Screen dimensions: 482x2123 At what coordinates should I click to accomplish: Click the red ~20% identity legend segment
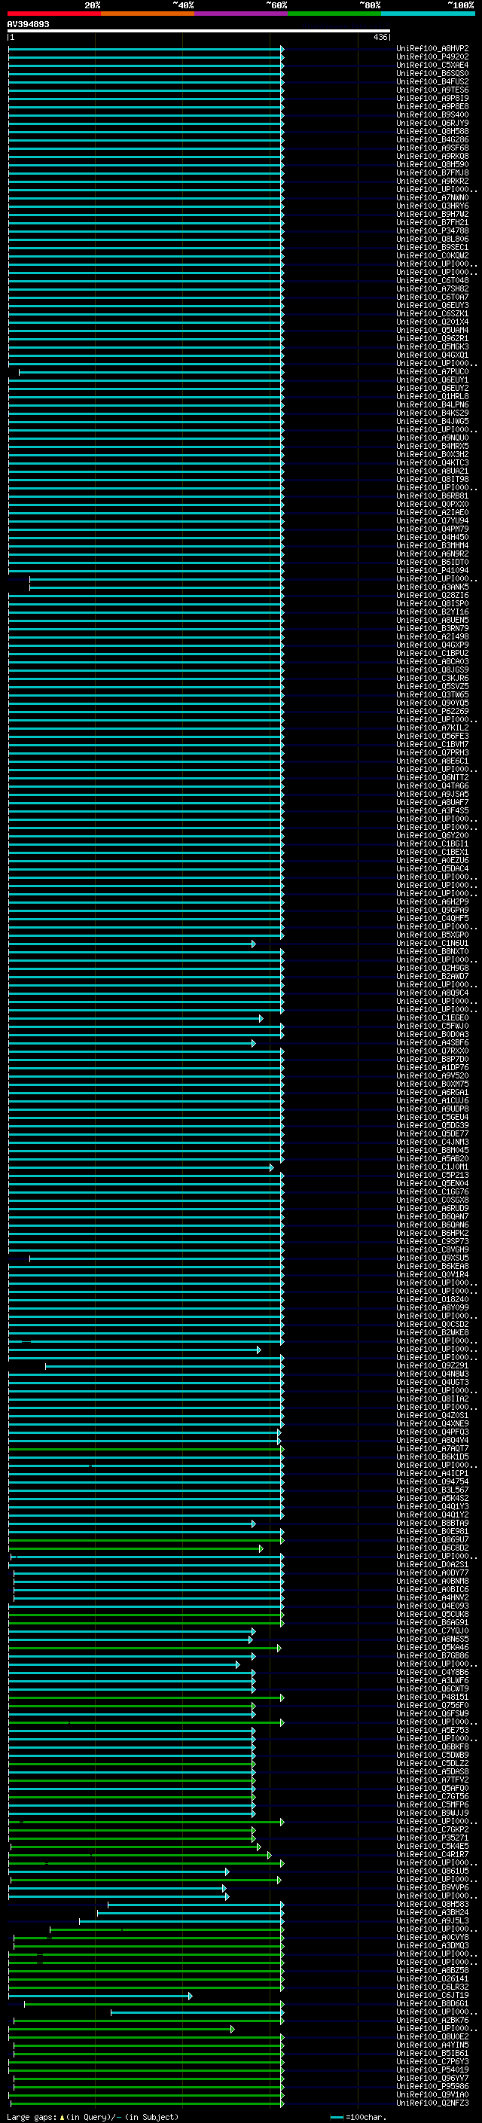pyautogui.click(x=53, y=14)
